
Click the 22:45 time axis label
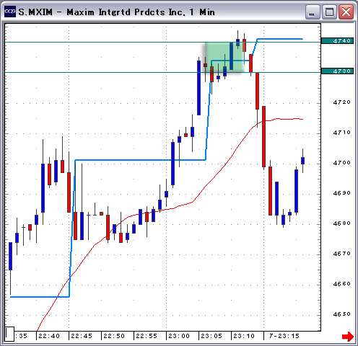[x=82, y=336]
